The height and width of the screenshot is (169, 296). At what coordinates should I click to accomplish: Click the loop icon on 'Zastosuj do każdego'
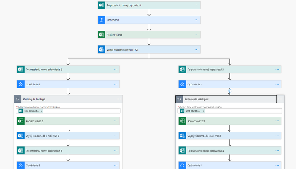(x=18, y=99)
